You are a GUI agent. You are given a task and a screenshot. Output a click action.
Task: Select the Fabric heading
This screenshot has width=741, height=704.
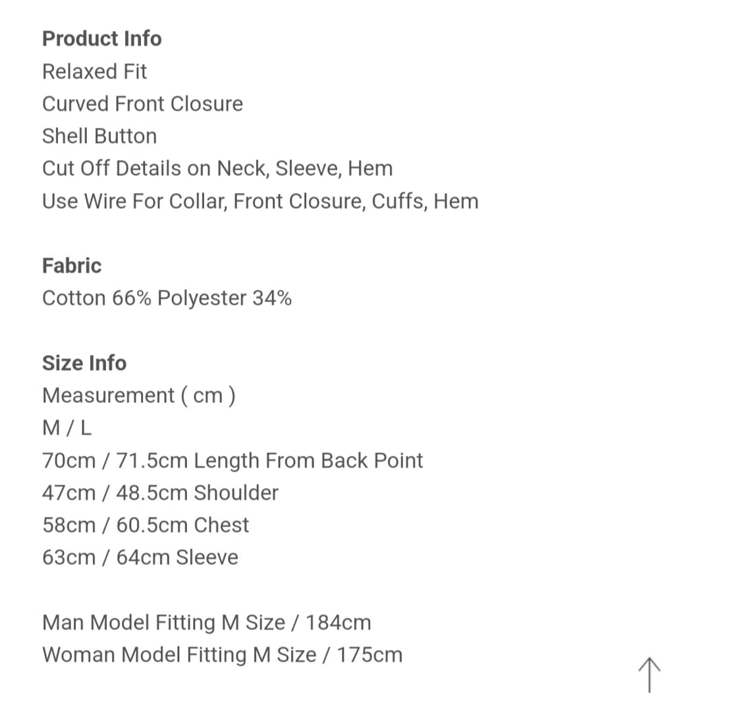[x=72, y=265]
